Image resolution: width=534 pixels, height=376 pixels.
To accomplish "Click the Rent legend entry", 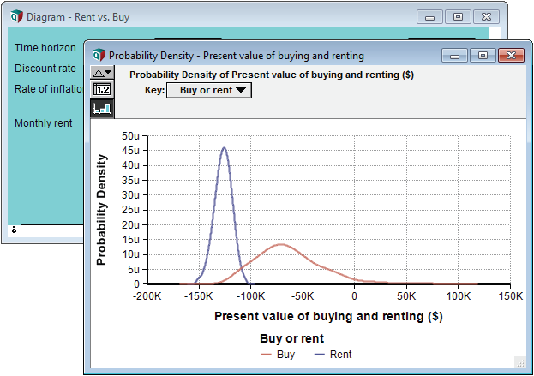I will coord(333,355).
